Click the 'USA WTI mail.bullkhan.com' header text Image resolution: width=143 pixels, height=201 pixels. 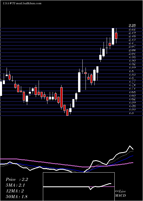coord(22,3)
